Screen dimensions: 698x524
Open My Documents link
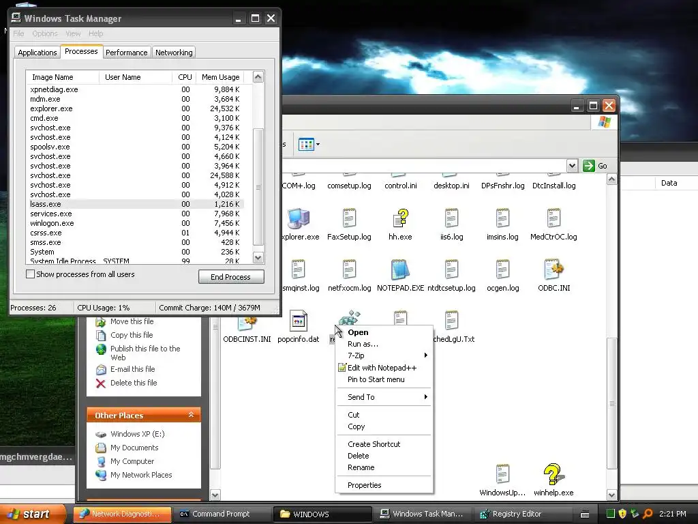(134, 448)
